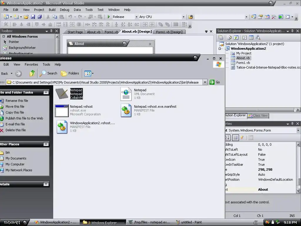Viewport: 301px width, 226px height.
Task: Select Pointer in Toolbox
Action: point(14,42)
